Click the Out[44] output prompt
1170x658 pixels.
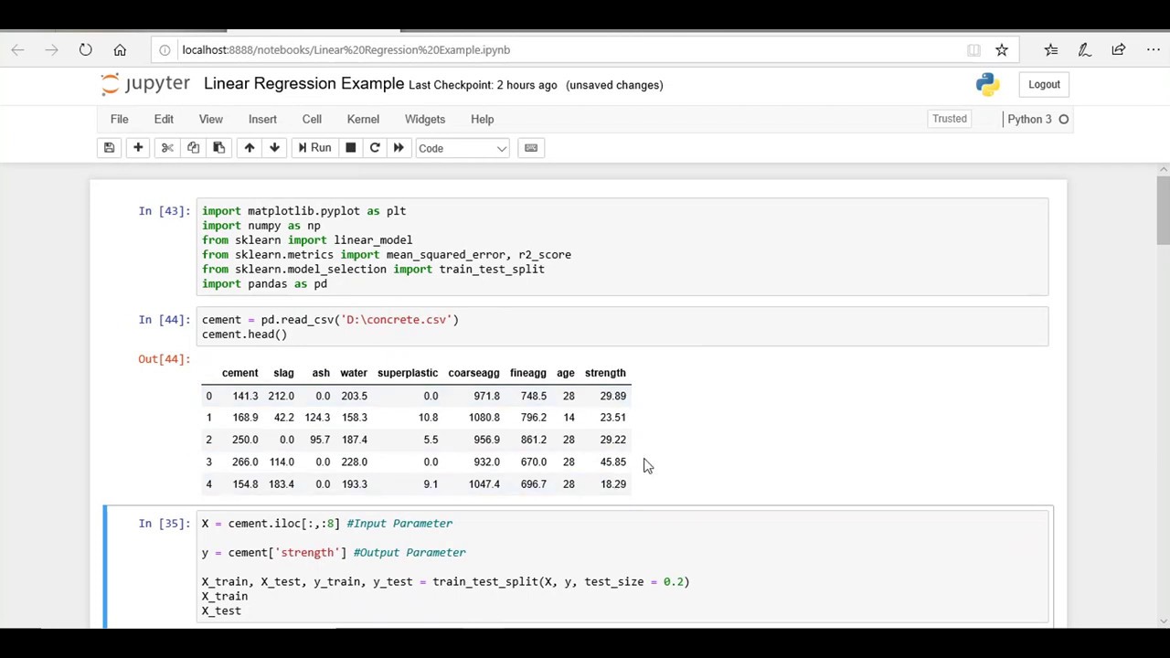pos(164,359)
